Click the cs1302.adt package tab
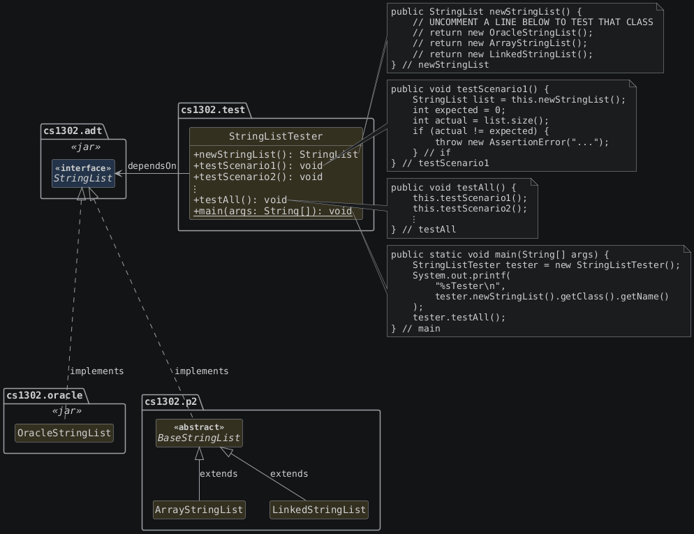This screenshot has height=534, width=694. (x=73, y=131)
